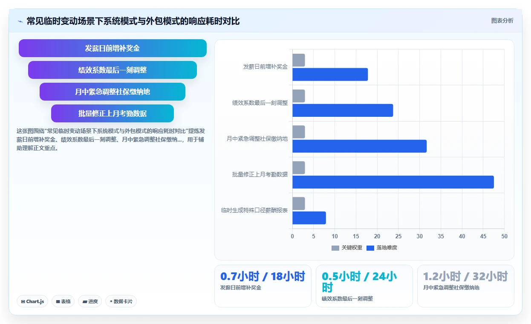Click the gray bar for 批量修正上月考勤数据
531x324 pixels.
[299, 168]
